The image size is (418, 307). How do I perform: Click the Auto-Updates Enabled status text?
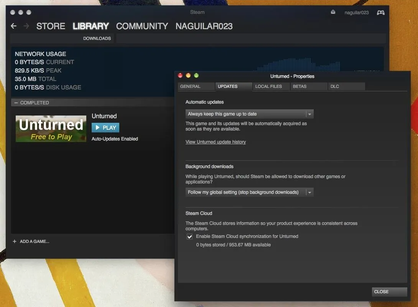pyautogui.click(x=115, y=139)
